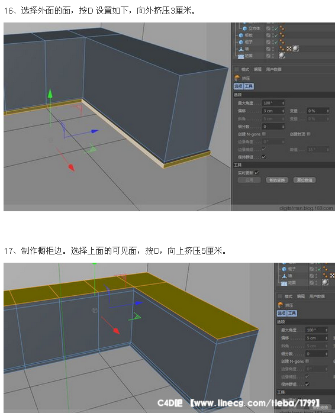
Task: Toggle the 保持群组 checkbox in upper panel
Action: pyautogui.click(x=264, y=157)
